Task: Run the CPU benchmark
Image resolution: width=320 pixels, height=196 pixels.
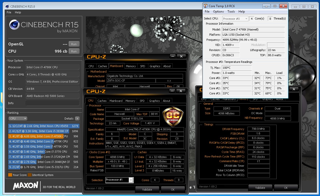Action: [74, 51]
